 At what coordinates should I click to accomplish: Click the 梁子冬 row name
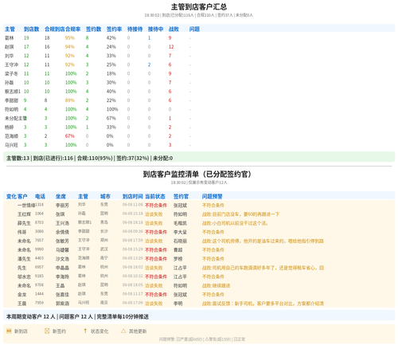tap(11, 73)
